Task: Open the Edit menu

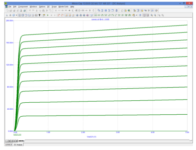Action: (x=15, y=7)
